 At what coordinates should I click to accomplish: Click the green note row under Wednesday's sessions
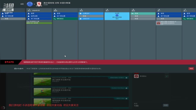tap(39, 23)
